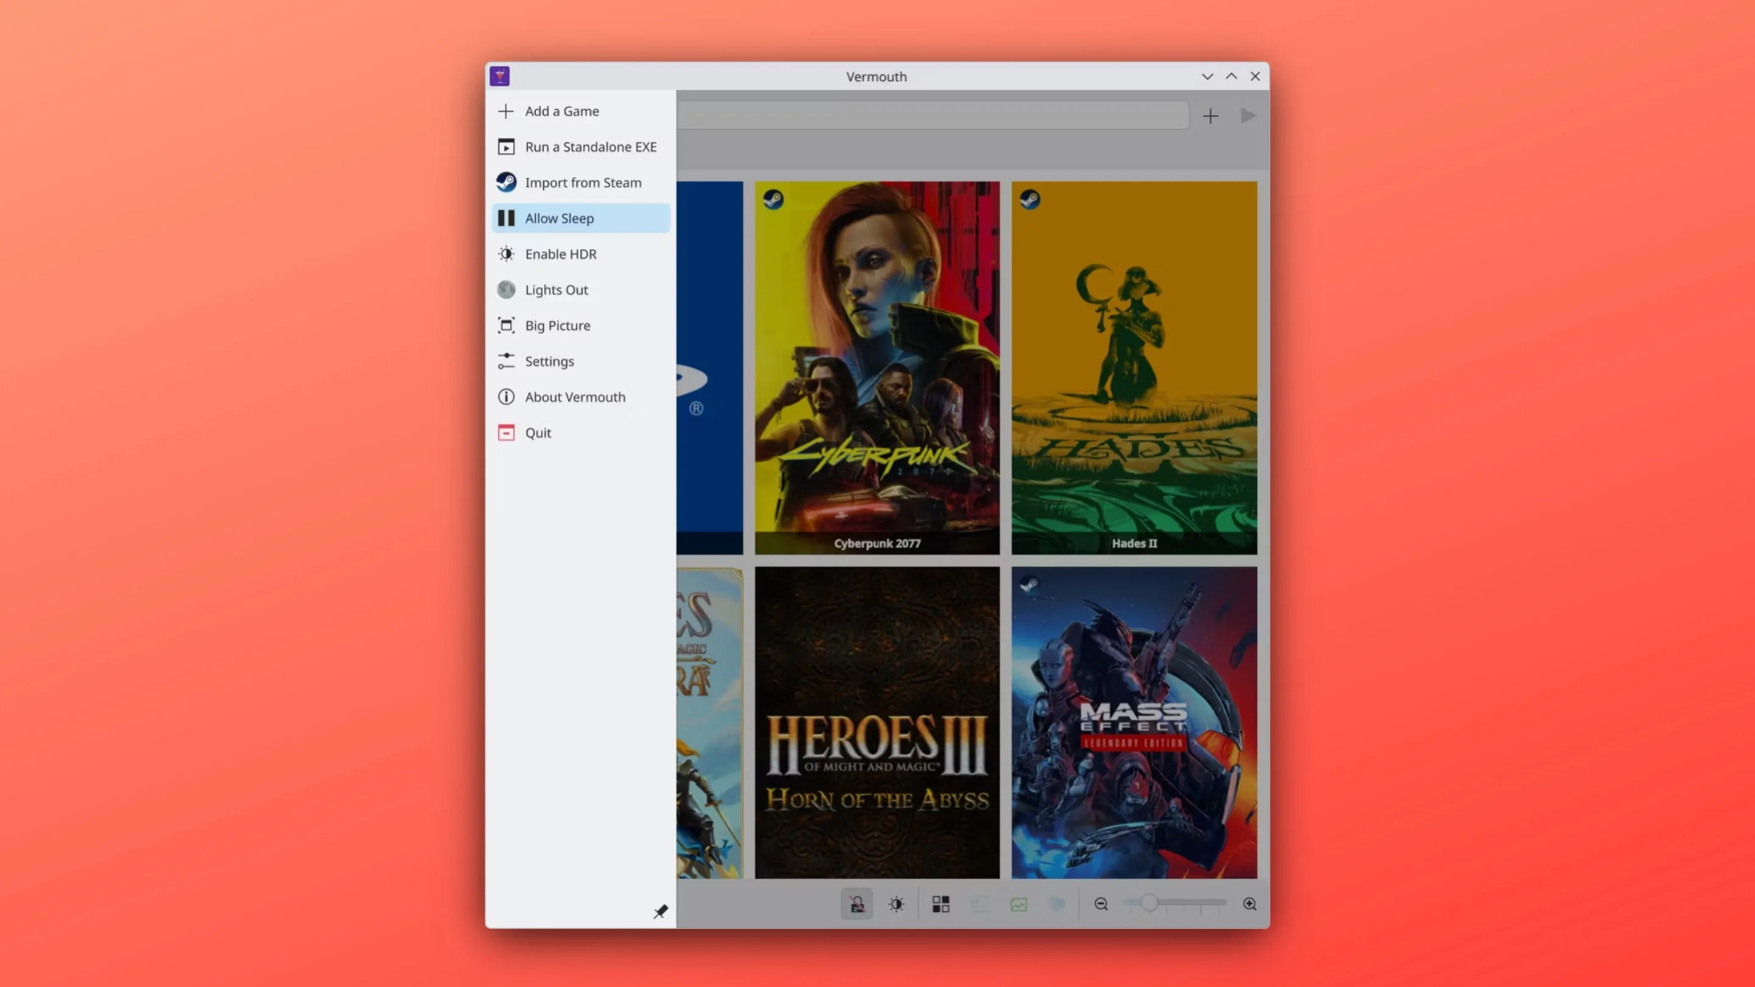Turn on Lights Out mode
The height and width of the screenshot is (987, 1755).
(581, 289)
